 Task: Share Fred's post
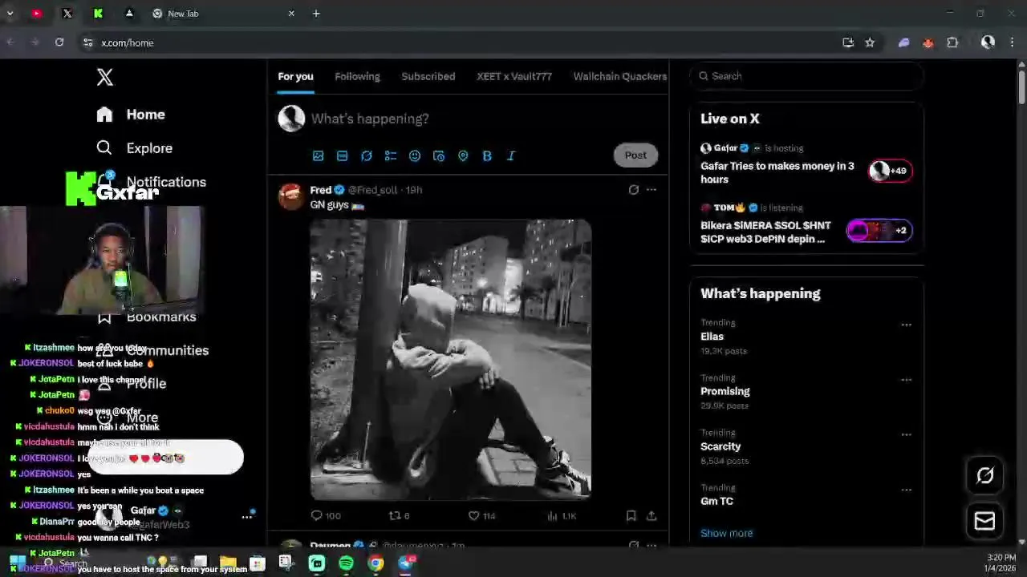pyautogui.click(x=652, y=516)
